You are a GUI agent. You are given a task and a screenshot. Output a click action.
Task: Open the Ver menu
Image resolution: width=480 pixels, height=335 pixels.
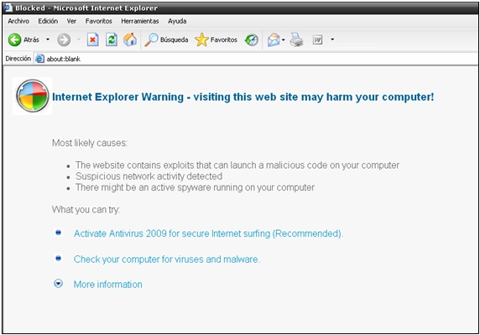71,21
